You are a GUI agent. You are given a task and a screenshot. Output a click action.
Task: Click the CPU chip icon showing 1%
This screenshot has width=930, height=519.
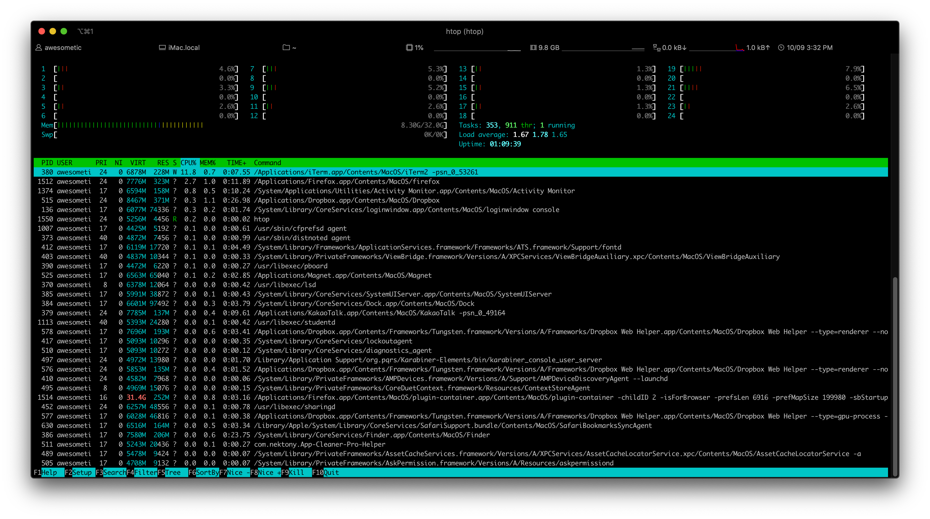(409, 48)
